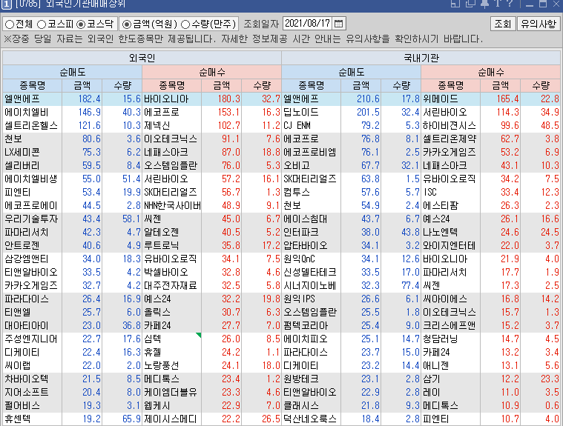Image resolution: width=563 pixels, height=426 pixels.
Task: Select 위메이드 in institution net-buy list
Action: (441, 99)
